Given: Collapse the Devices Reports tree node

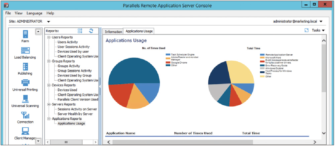Looking at the screenshot, I should click(x=49, y=85).
